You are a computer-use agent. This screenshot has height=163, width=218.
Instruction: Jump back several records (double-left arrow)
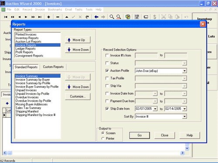(x=13, y=17)
